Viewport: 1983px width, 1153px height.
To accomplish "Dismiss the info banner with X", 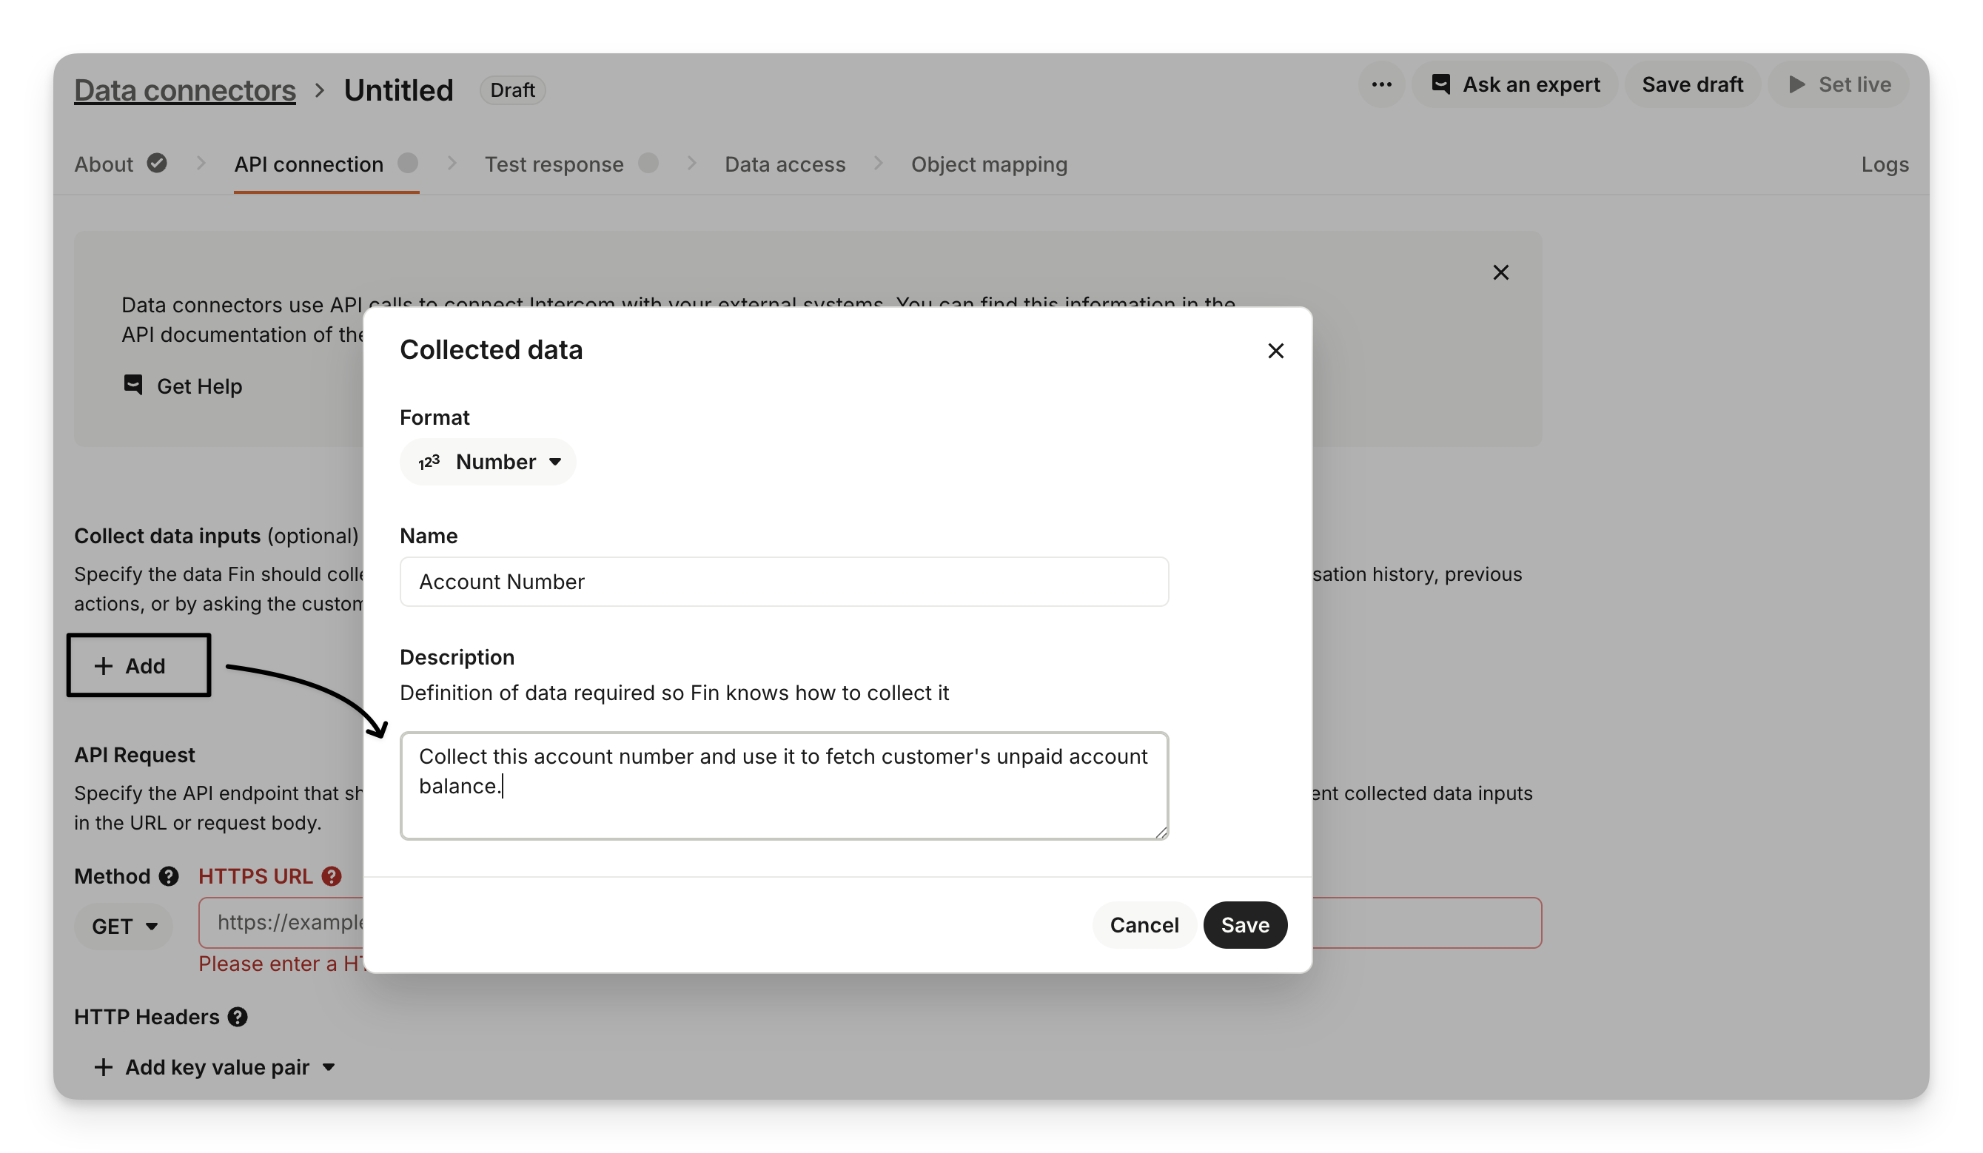I will 1500,273.
